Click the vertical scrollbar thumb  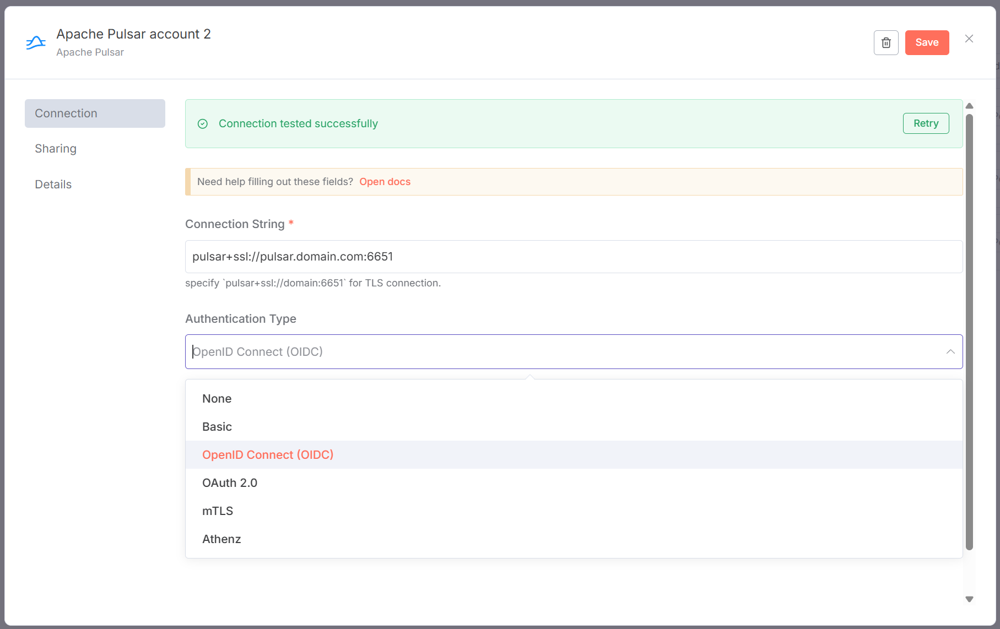click(x=969, y=332)
